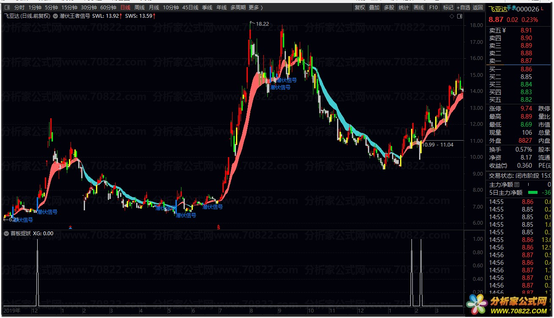Click the 叠加 overlay button
This screenshot has width=554, height=318.
tap(374, 7)
